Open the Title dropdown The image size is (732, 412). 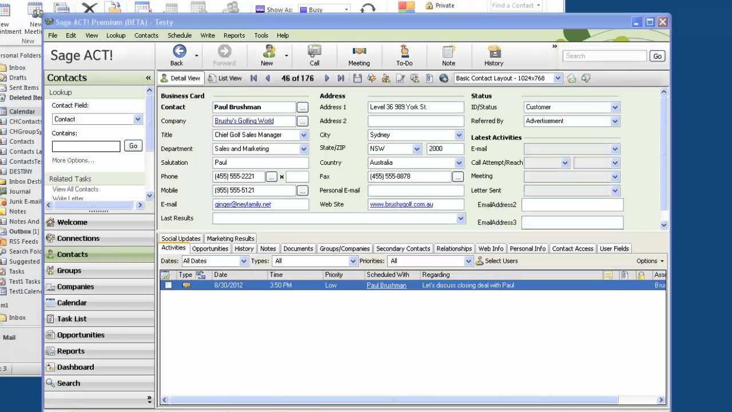tap(304, 135)
